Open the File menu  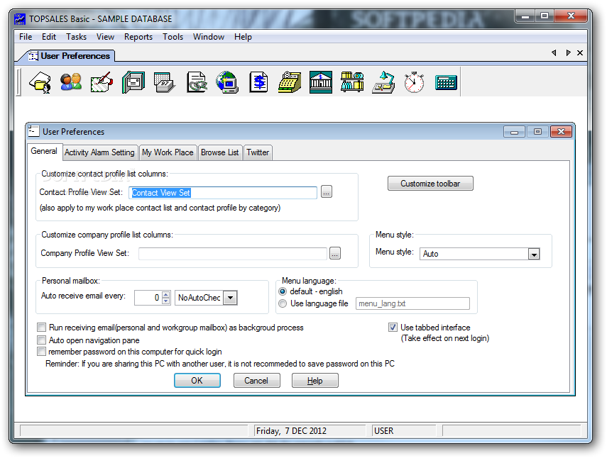[26, 37]
